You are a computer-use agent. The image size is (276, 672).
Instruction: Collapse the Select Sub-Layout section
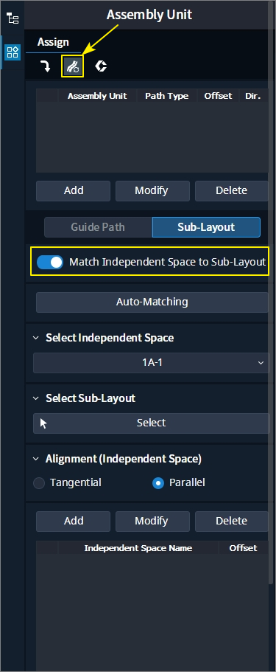pyautogui.click(x=36, y=398)
